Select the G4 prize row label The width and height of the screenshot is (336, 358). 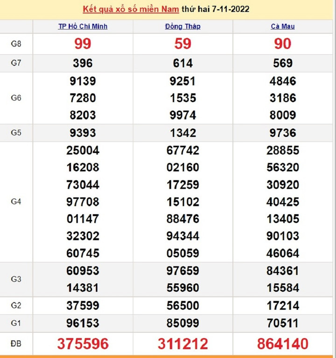click(16, 202)
